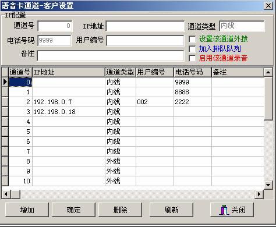Click the 增加 button

[27, 210]
